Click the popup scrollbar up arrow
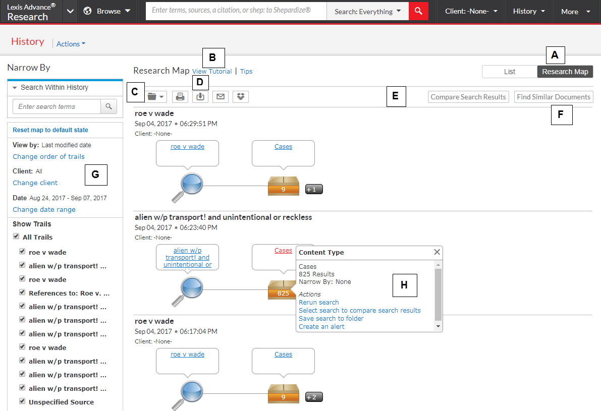This screenshot has width=601, height=411. coord(438,265)
